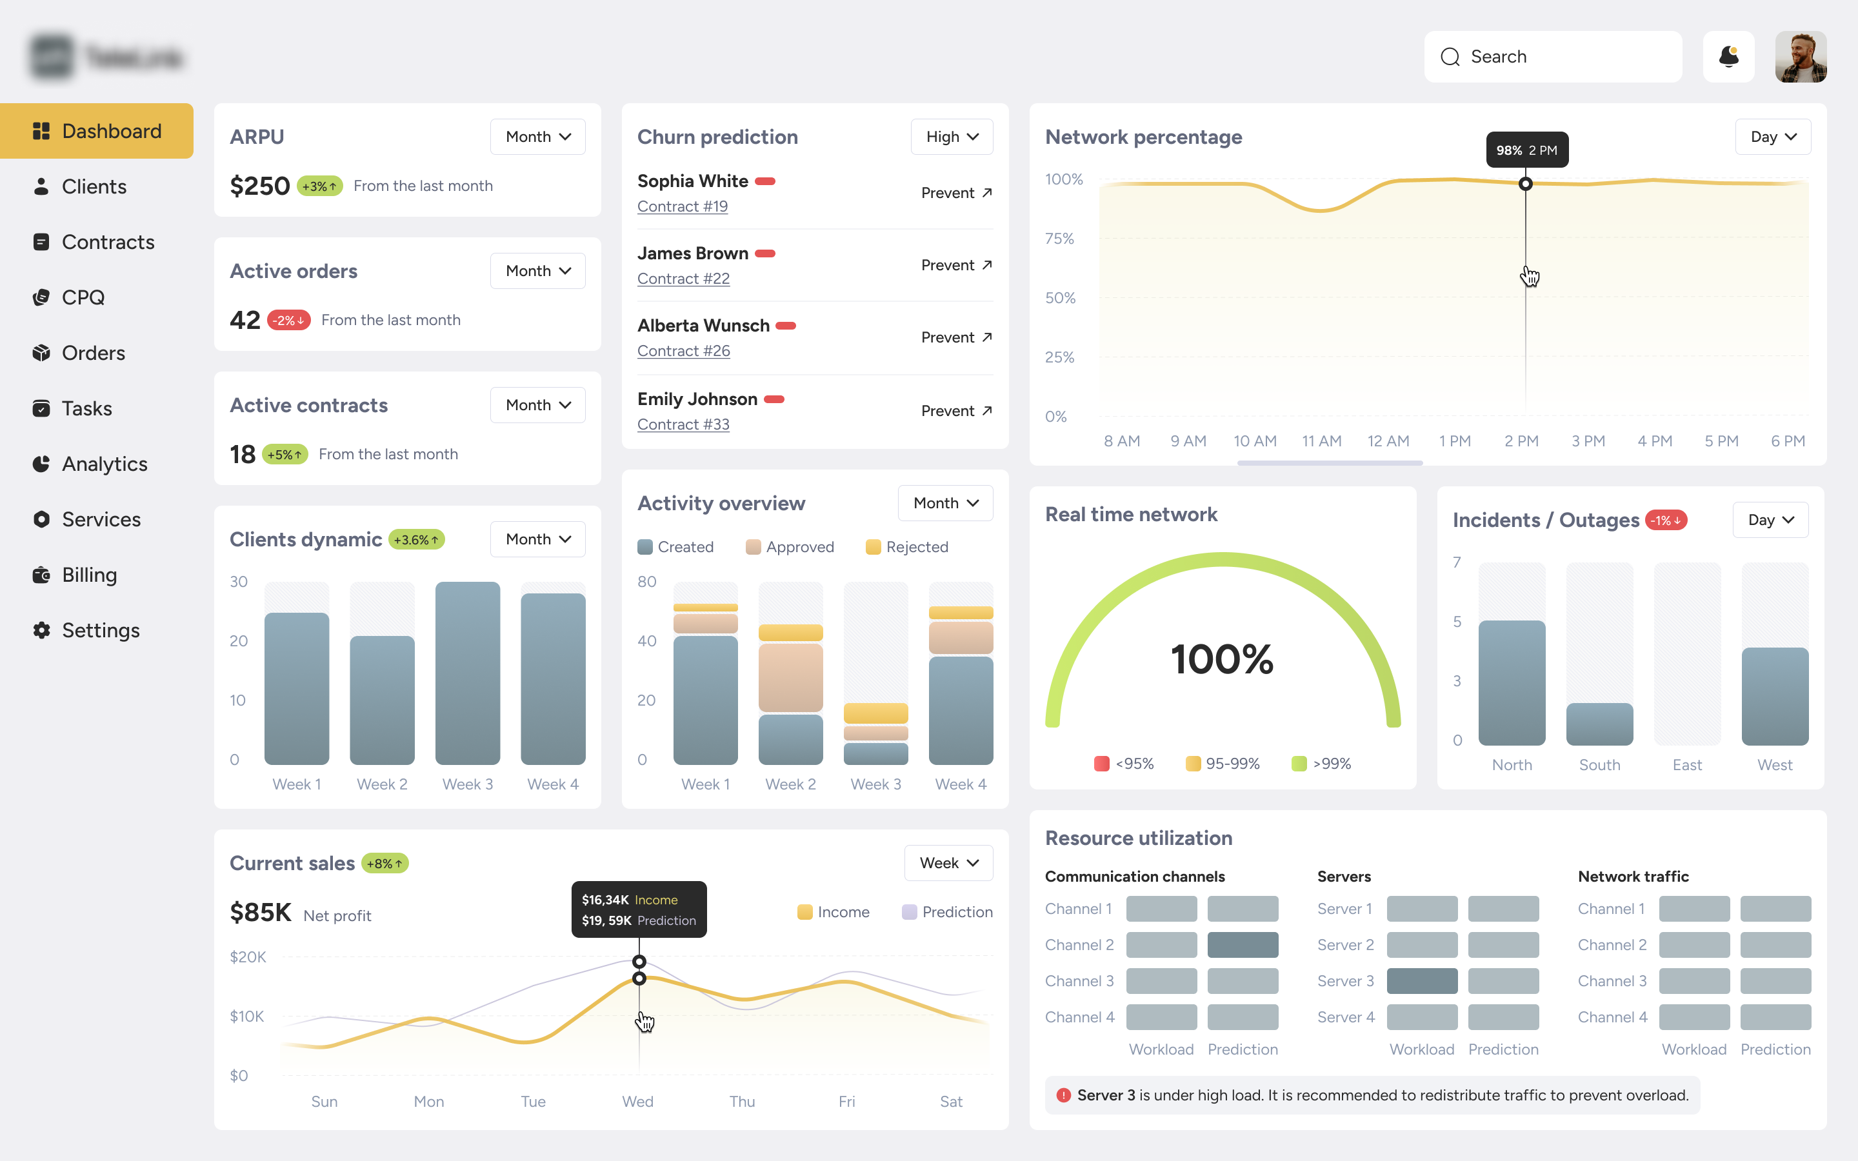Click the notifications bell icon
The width and height of the screenshot is (1858, 1161).
(1729, 56)
